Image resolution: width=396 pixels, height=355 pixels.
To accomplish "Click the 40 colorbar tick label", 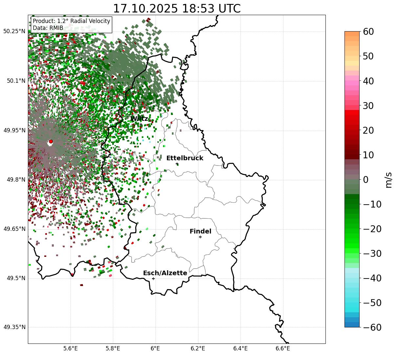I will [x=368, y=81].
